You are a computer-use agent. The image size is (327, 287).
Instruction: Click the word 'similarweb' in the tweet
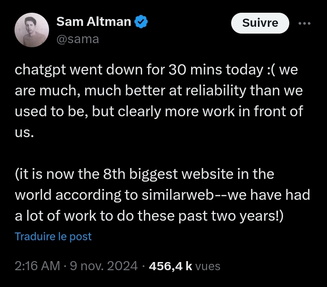point(178,195)
